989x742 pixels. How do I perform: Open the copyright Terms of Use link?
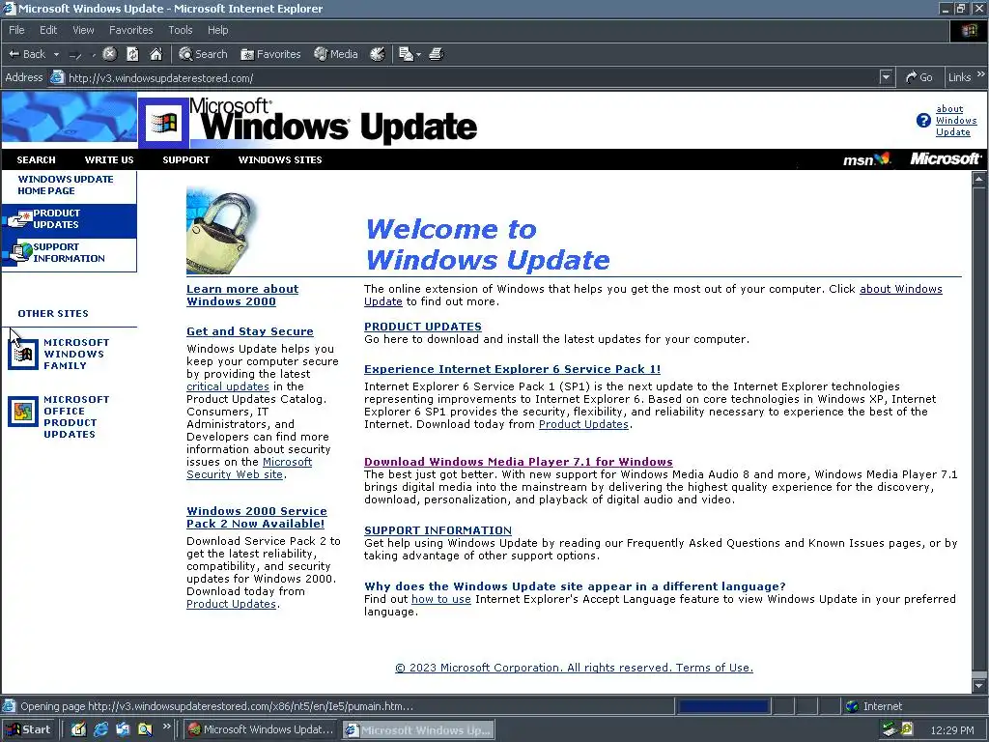coord(574,668)
